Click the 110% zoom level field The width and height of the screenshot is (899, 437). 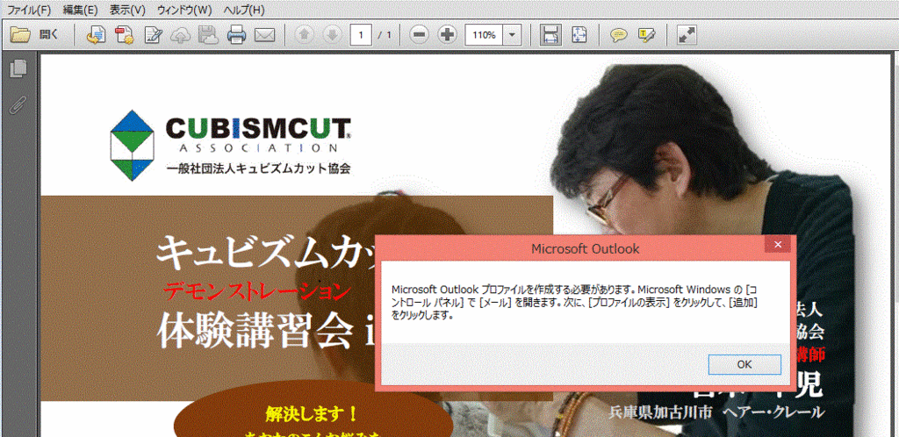pyautogui.click(x=485, y=35)
